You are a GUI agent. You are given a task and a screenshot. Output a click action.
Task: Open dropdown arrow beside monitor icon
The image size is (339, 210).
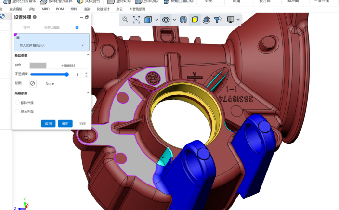238,20
